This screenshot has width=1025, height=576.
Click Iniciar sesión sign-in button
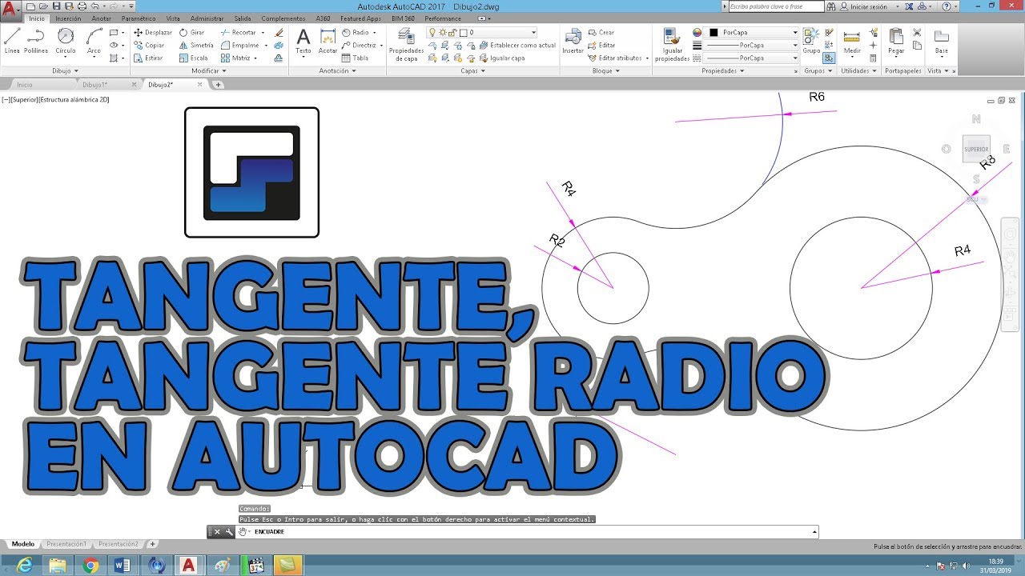870,6
